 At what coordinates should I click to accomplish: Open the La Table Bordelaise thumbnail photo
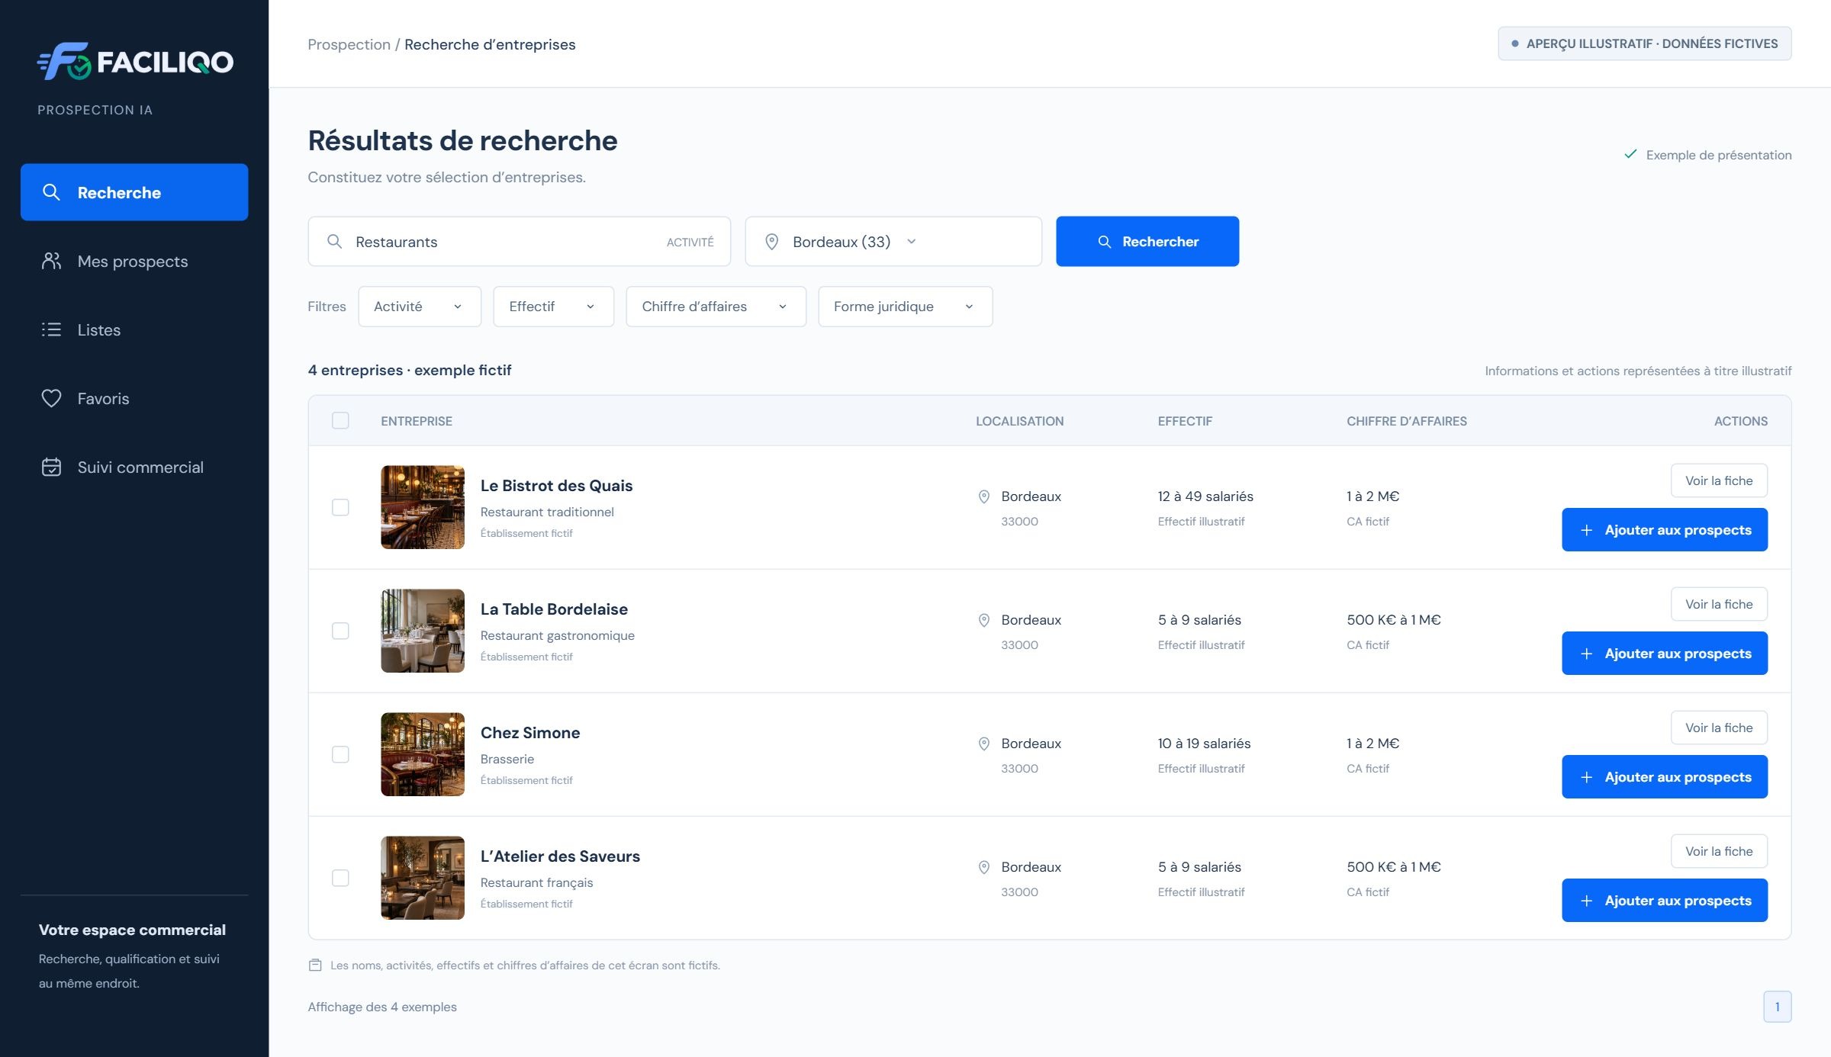(x=423, y=631)
